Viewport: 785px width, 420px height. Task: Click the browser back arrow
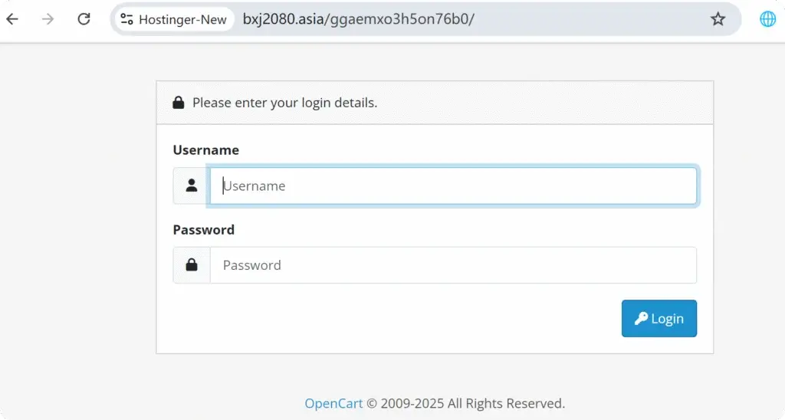coord(13,19)
